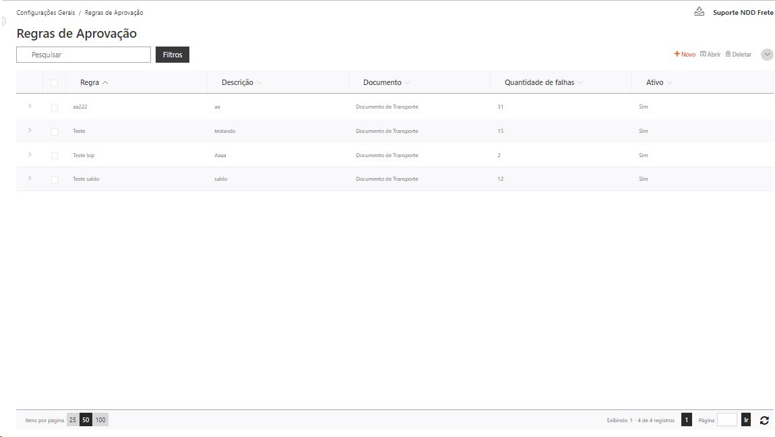Viewport: 775px width, 437px height.
Task: Open the Filtros panel
Action: click(172, 55)
